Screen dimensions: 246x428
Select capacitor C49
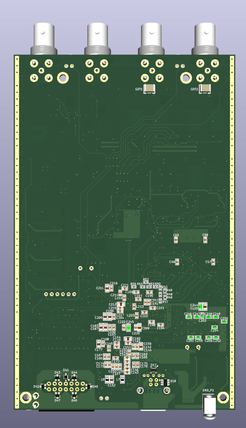[177, 262]
